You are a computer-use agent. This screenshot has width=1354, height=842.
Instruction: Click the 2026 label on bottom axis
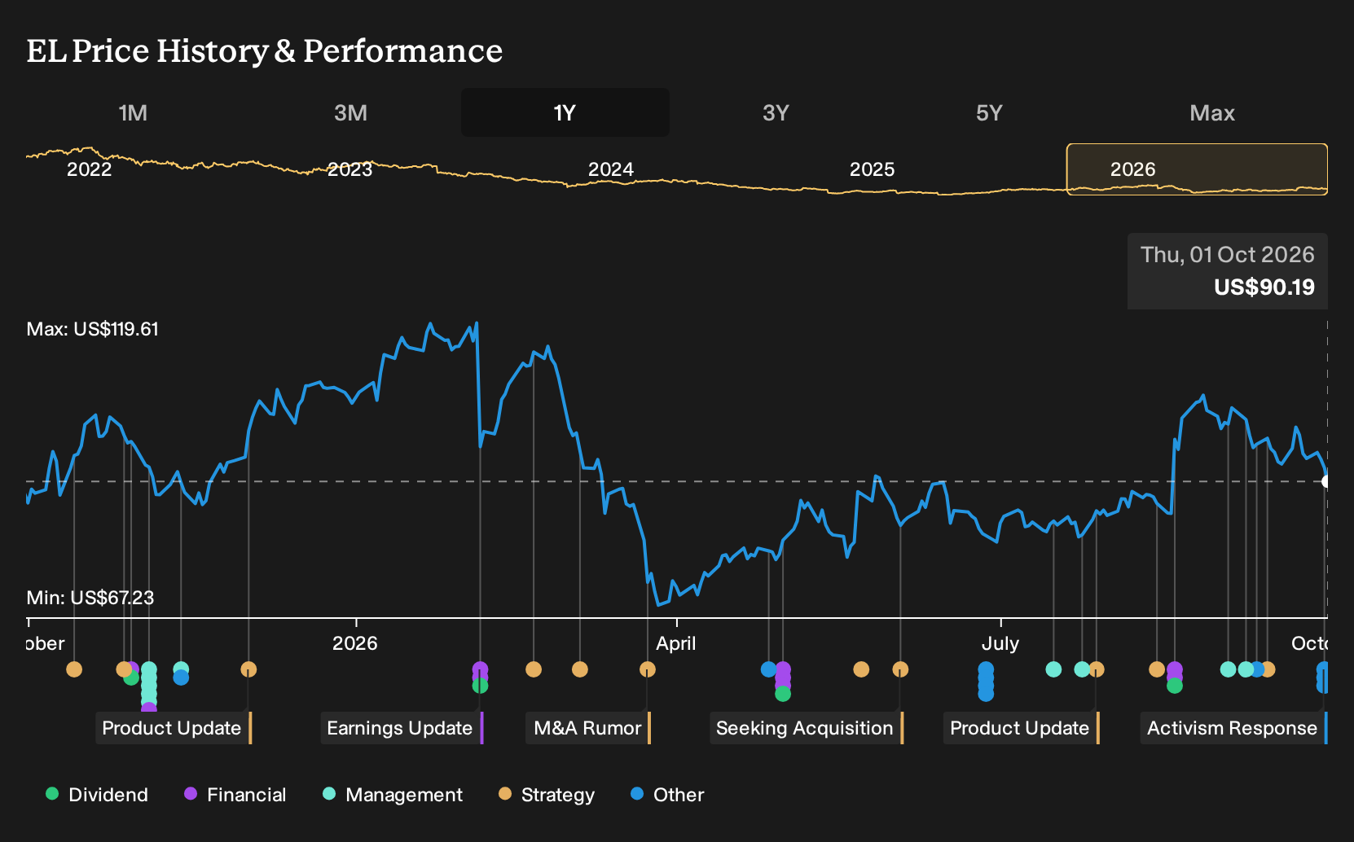coord(355,643)
